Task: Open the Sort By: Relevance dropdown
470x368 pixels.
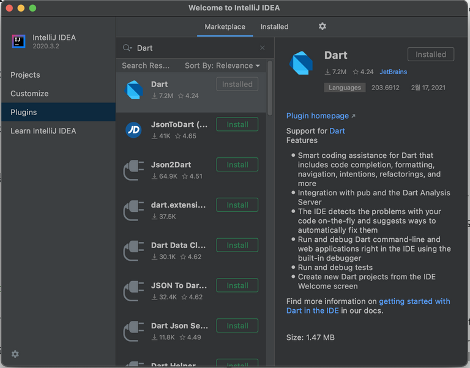Action: click(x=222, y=66)
